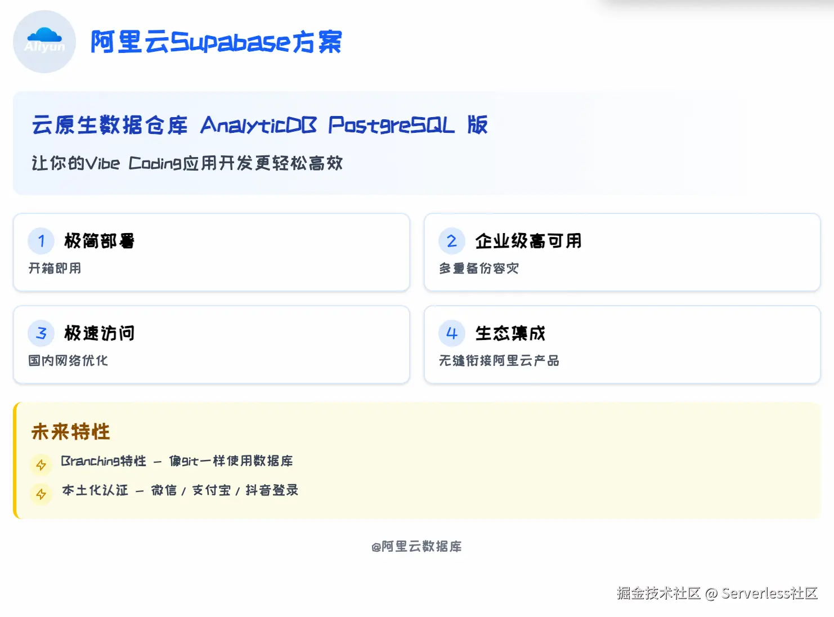Click the Aliyun cloud logo icon

pyautogui.click(x=44, y=42)
